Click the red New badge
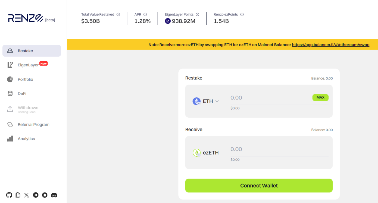This screenshot has height=203, width=378. coord(43,63)
